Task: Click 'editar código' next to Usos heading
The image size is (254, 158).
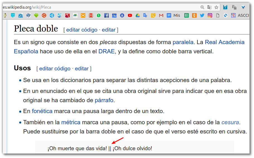Action: 55,69
